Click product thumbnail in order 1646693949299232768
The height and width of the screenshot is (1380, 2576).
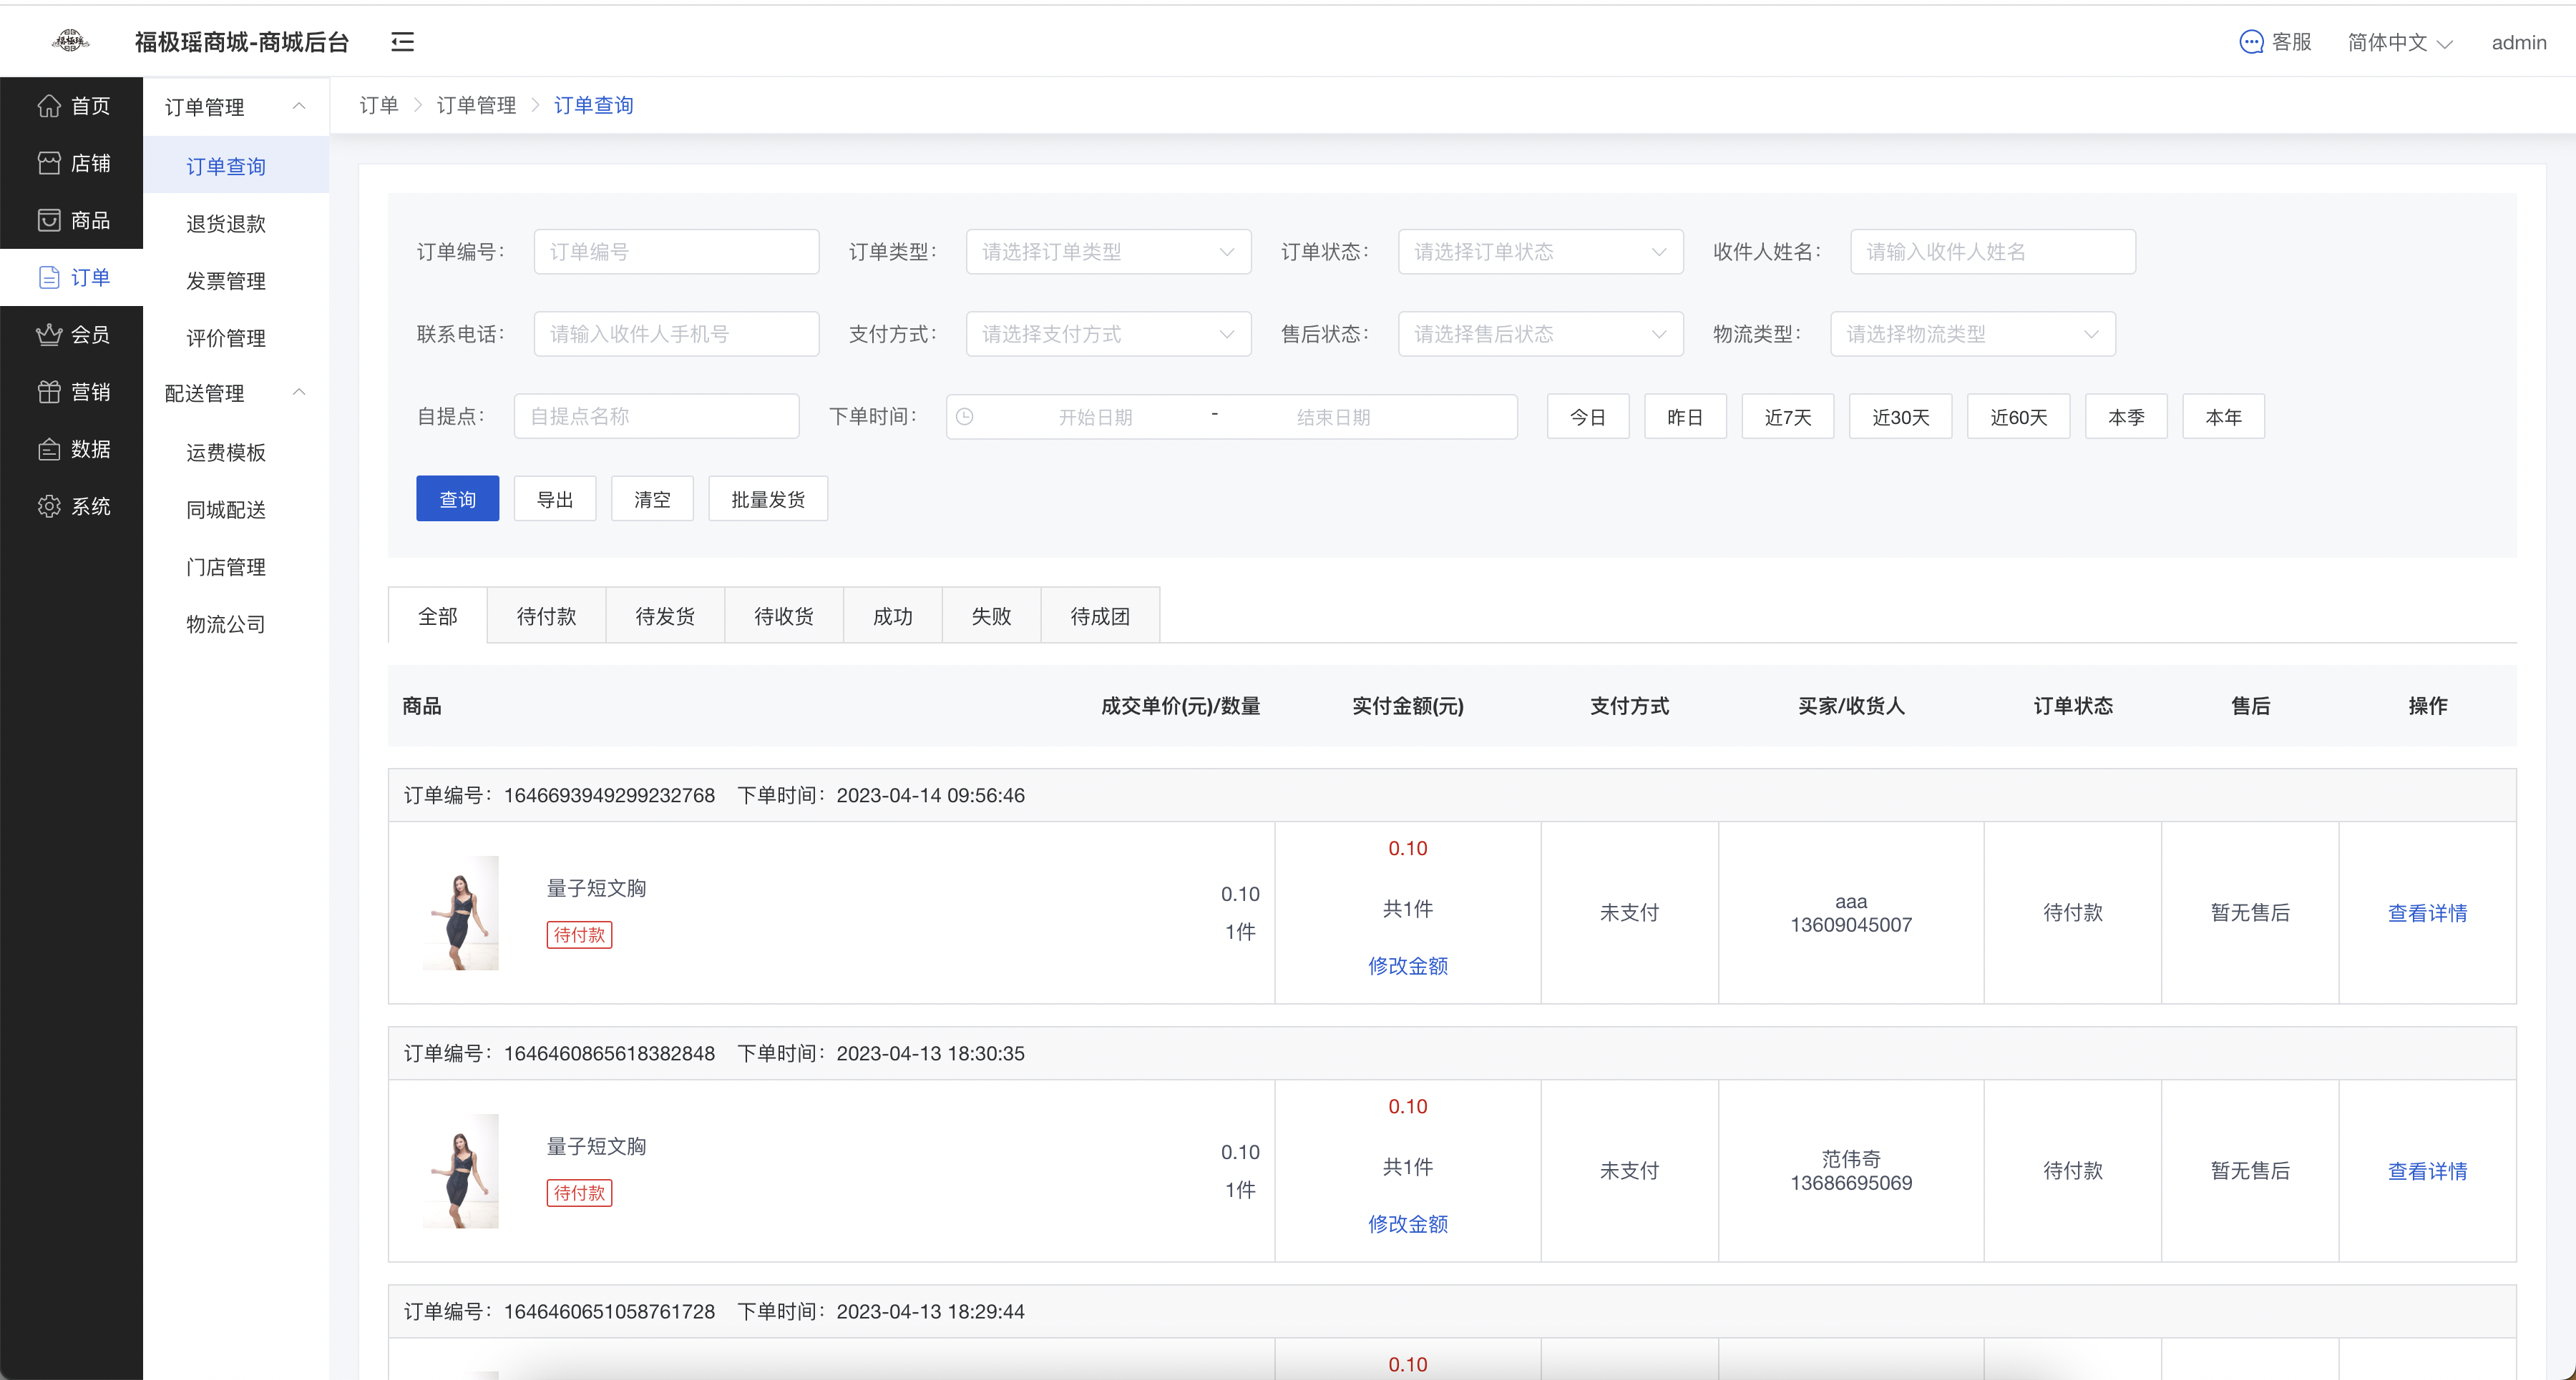[x=460, y=912]
